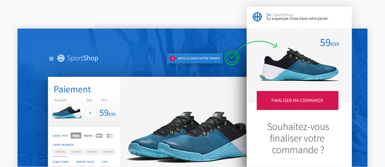Screen dimensions: 385x167
Task: Click the green checkmark circle icon
Action: pyautogui.click(x=232, y=57)
